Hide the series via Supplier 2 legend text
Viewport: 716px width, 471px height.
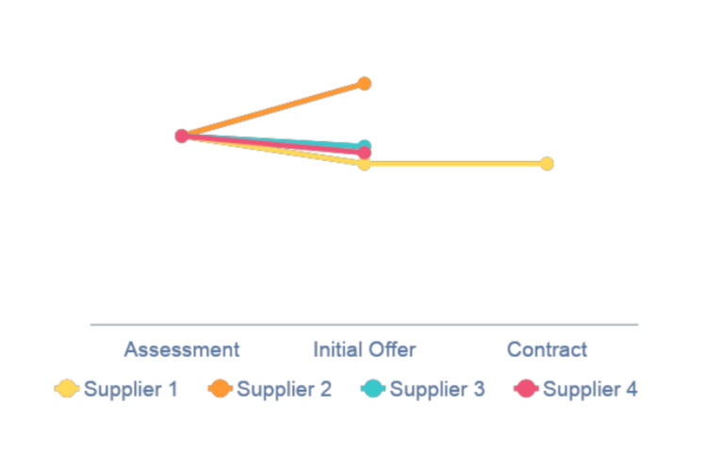coord(284,388)
